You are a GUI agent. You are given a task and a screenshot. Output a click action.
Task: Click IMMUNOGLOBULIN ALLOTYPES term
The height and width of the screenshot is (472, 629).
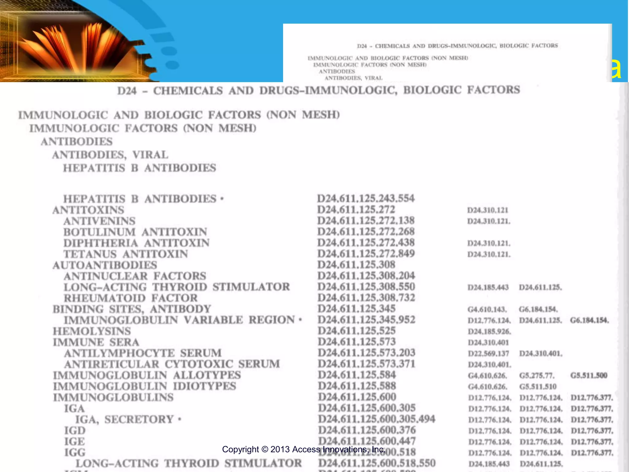point(147,375)
